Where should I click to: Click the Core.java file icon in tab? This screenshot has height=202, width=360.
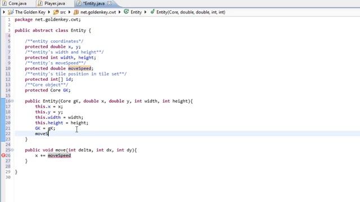pos(4,3)
